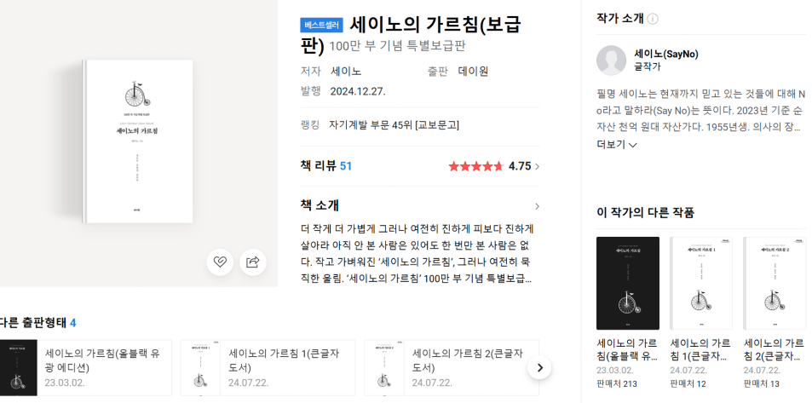Click 판매처 13 text
Image resolution: width=812 pixels, height=403 pixels.
point(761,384)
